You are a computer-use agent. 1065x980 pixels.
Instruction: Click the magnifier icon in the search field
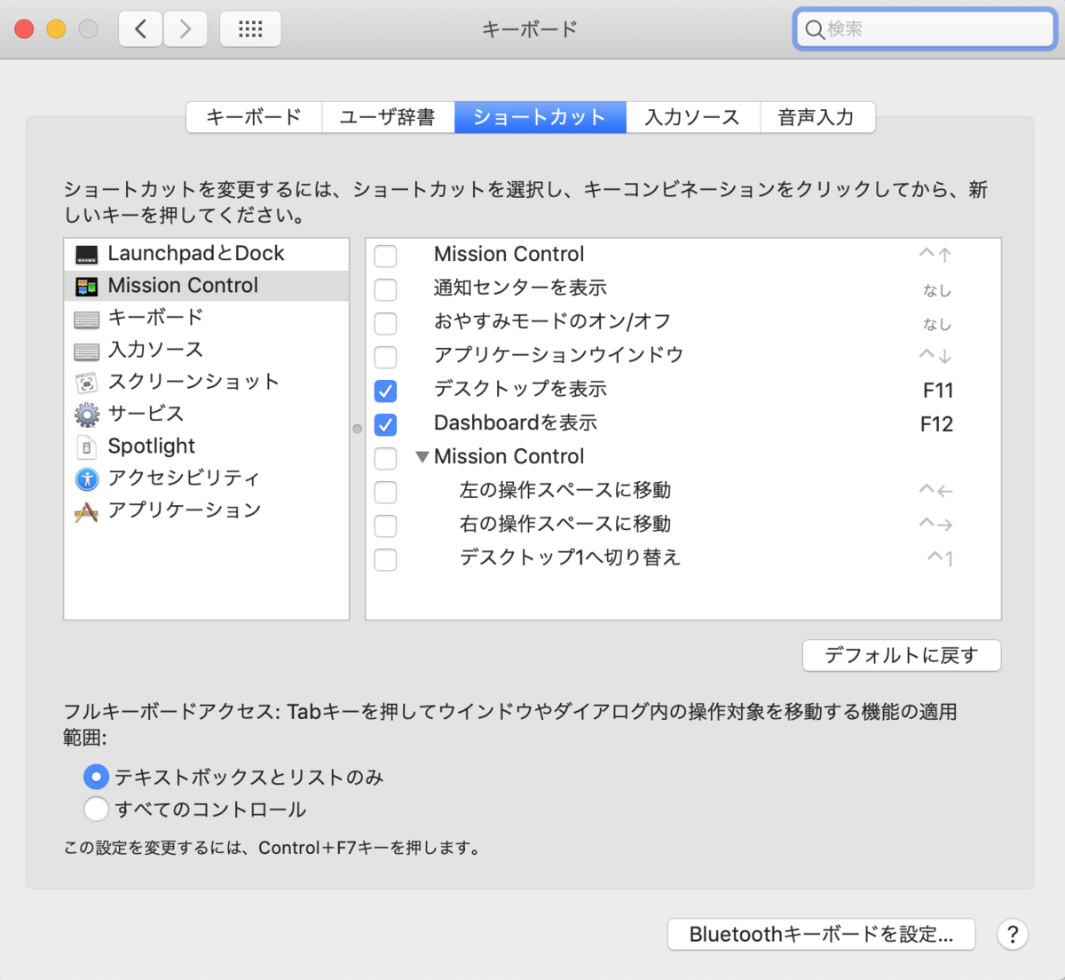(814, 29)
